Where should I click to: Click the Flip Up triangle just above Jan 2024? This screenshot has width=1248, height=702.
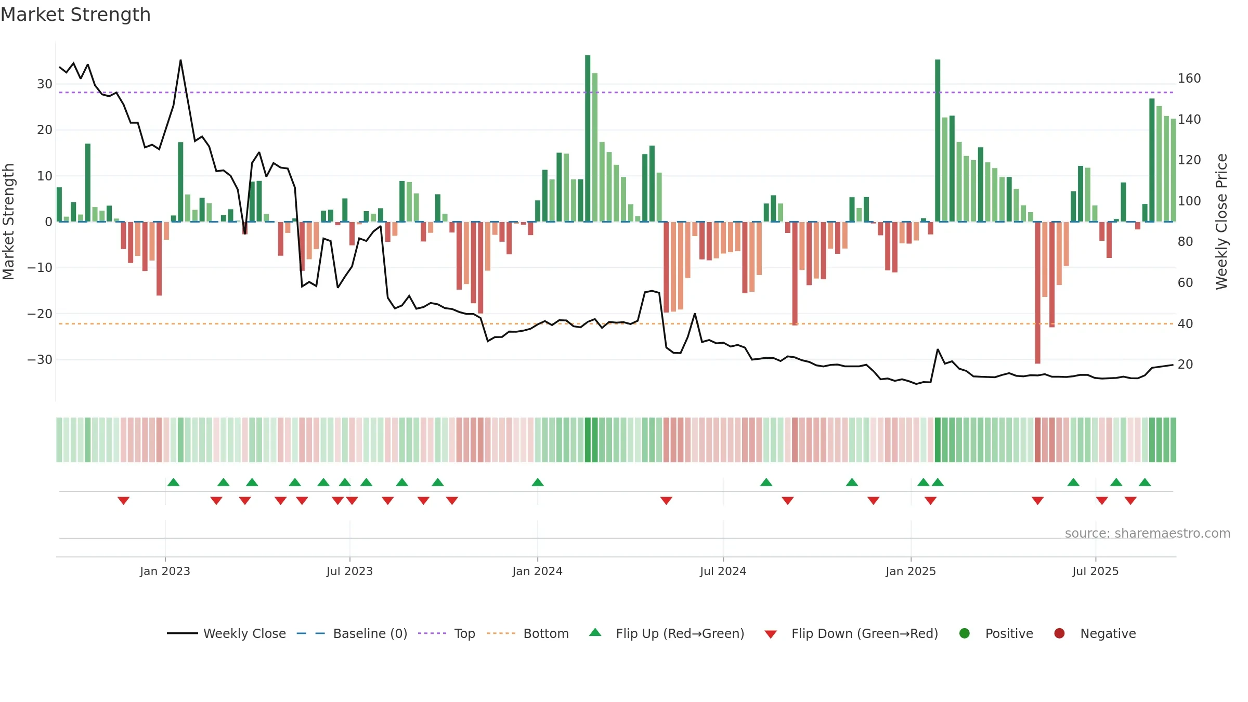(538, 482)
